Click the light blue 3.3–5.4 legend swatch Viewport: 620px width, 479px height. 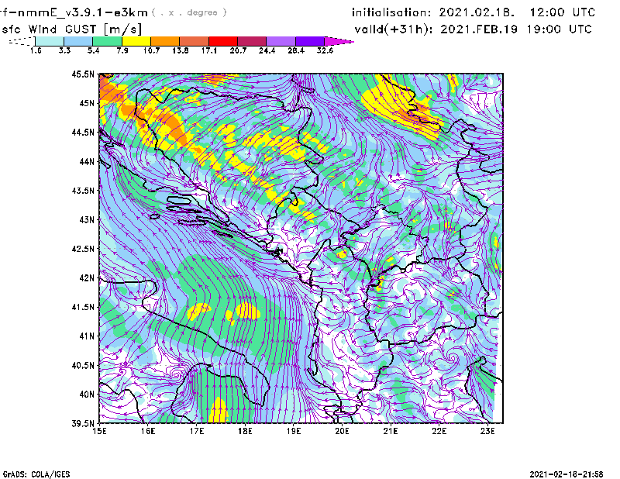pos(78,41)
